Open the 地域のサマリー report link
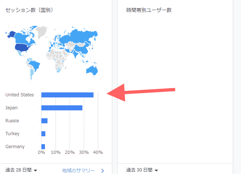 tap(78, 170)
